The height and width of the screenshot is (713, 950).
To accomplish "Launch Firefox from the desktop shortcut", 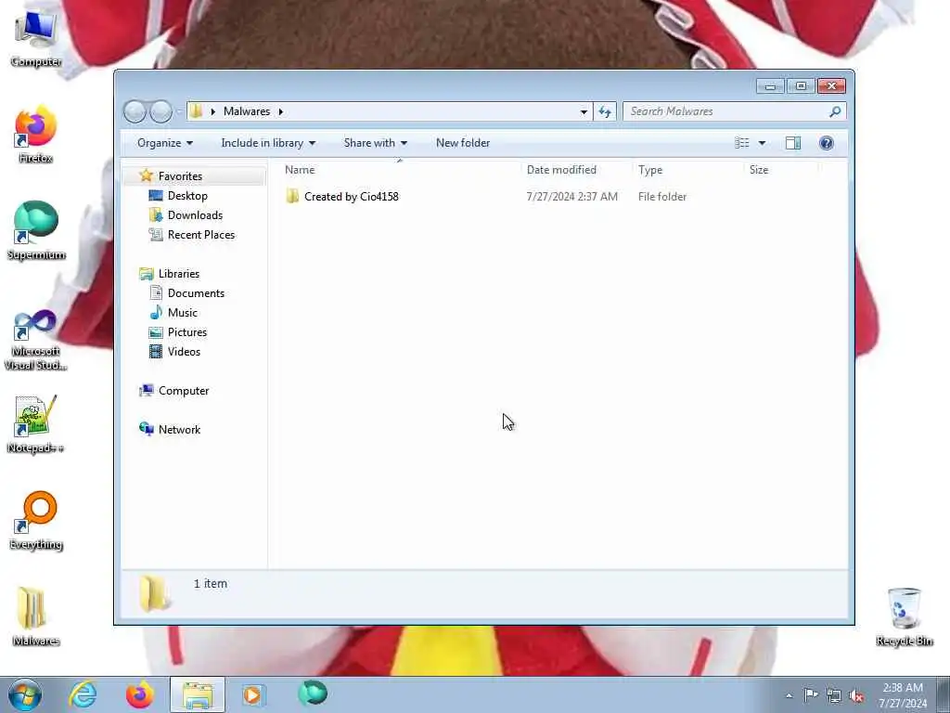I will click(x=36, y=135).
